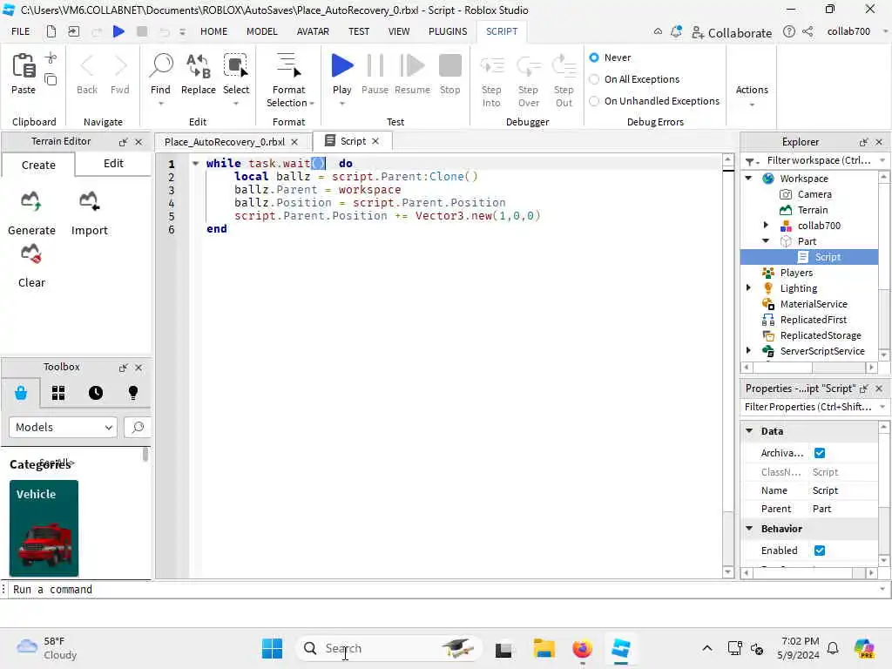892x669 pixels.
Task: Click the Toolbox search magnifier button
Action: [138, 427]
